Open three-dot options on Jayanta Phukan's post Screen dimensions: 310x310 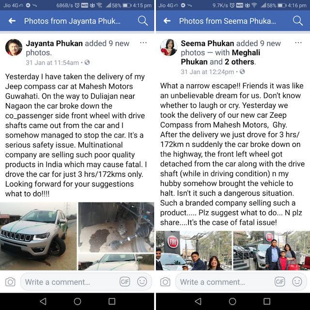pyautogui.click(x=143, y=43)
